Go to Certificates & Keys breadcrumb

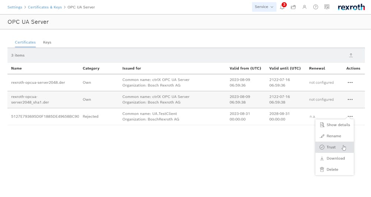[45, 7]
